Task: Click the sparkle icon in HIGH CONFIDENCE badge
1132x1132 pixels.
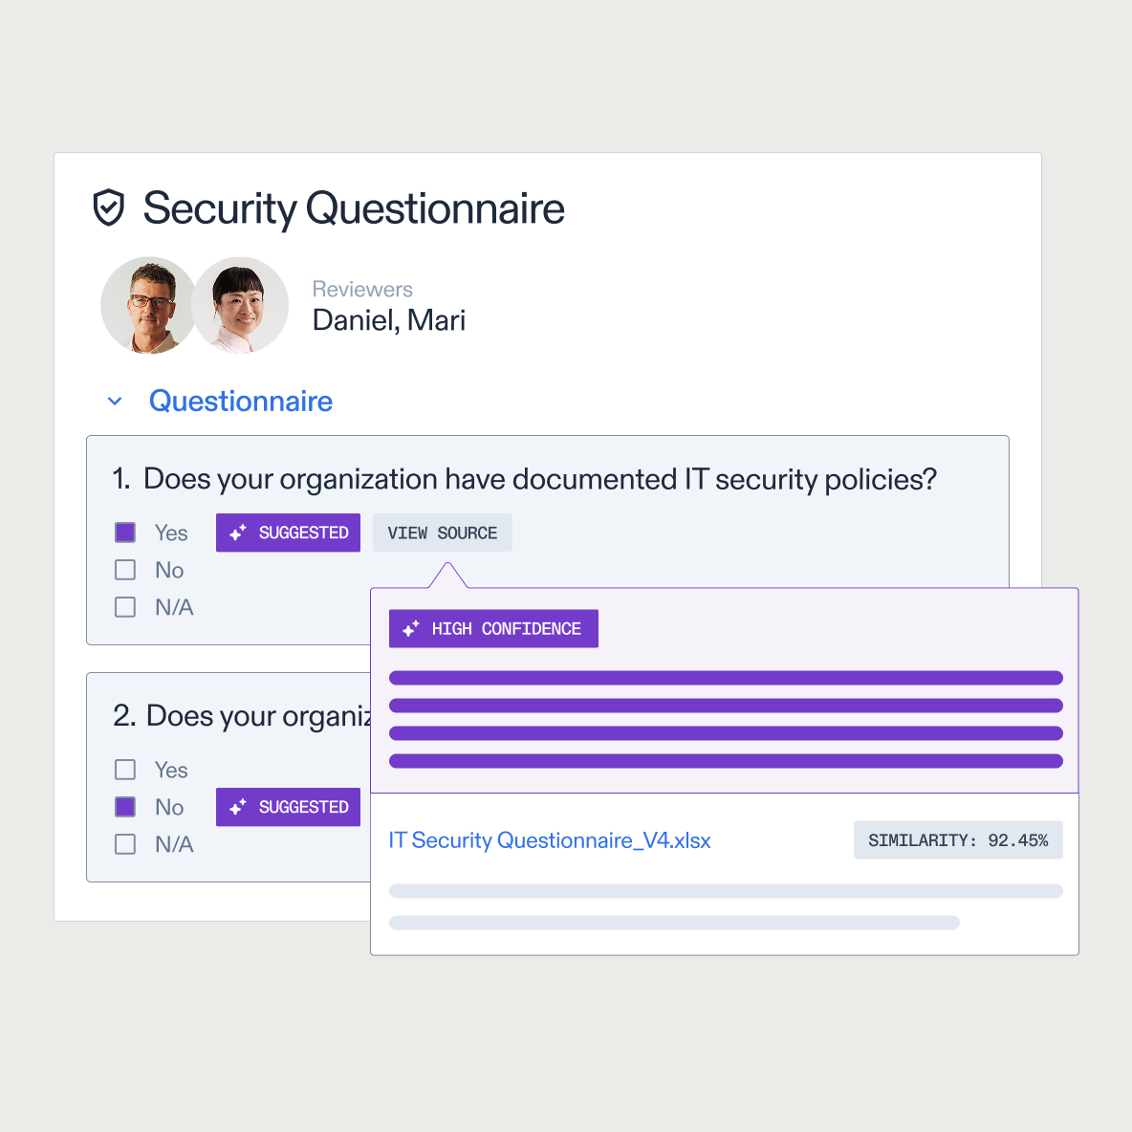Action: [412, 628]
